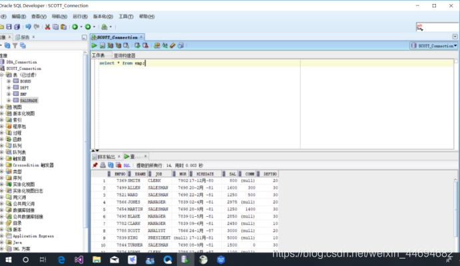Click the Redo icon in main toolbar
The height and width of the screenshot is (266, 460).
pyautogui.click(x=37, y=27)
